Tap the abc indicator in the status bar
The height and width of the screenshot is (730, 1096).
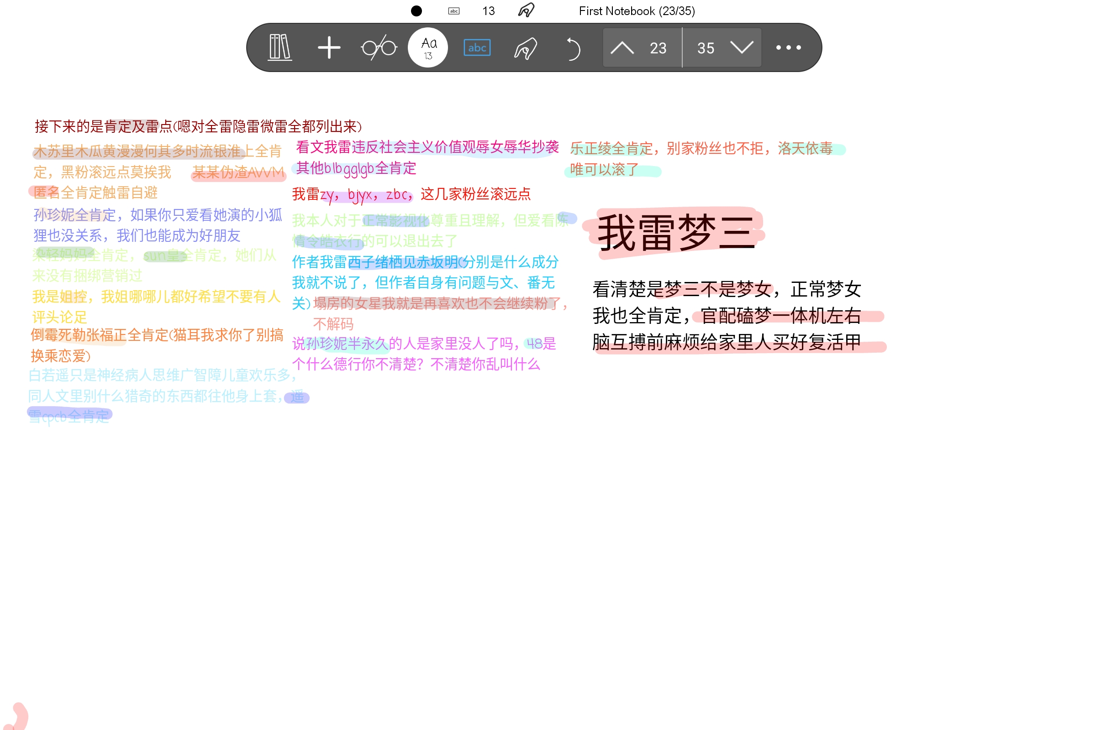453,10
